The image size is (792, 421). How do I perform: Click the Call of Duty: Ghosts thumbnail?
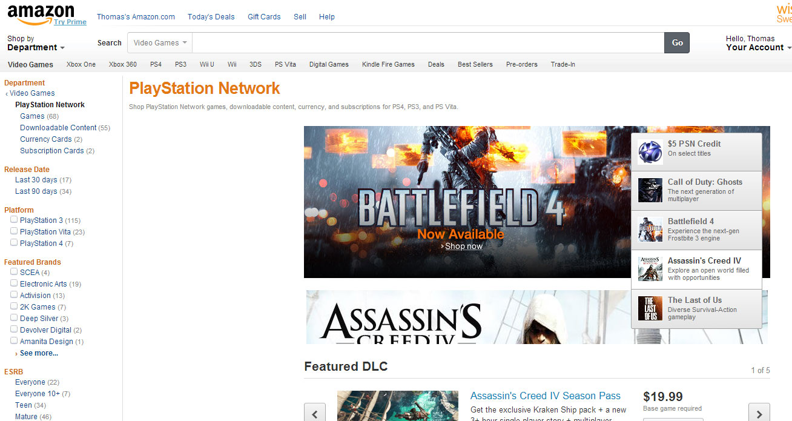tap(650, 190)
